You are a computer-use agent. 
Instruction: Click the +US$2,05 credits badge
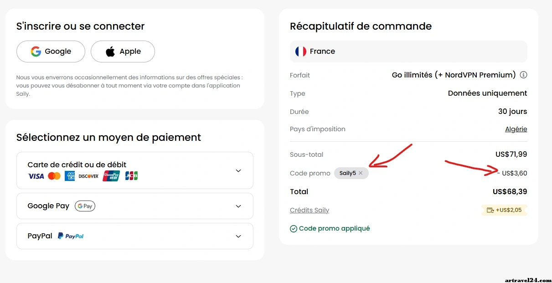click(x=504, y=210)
